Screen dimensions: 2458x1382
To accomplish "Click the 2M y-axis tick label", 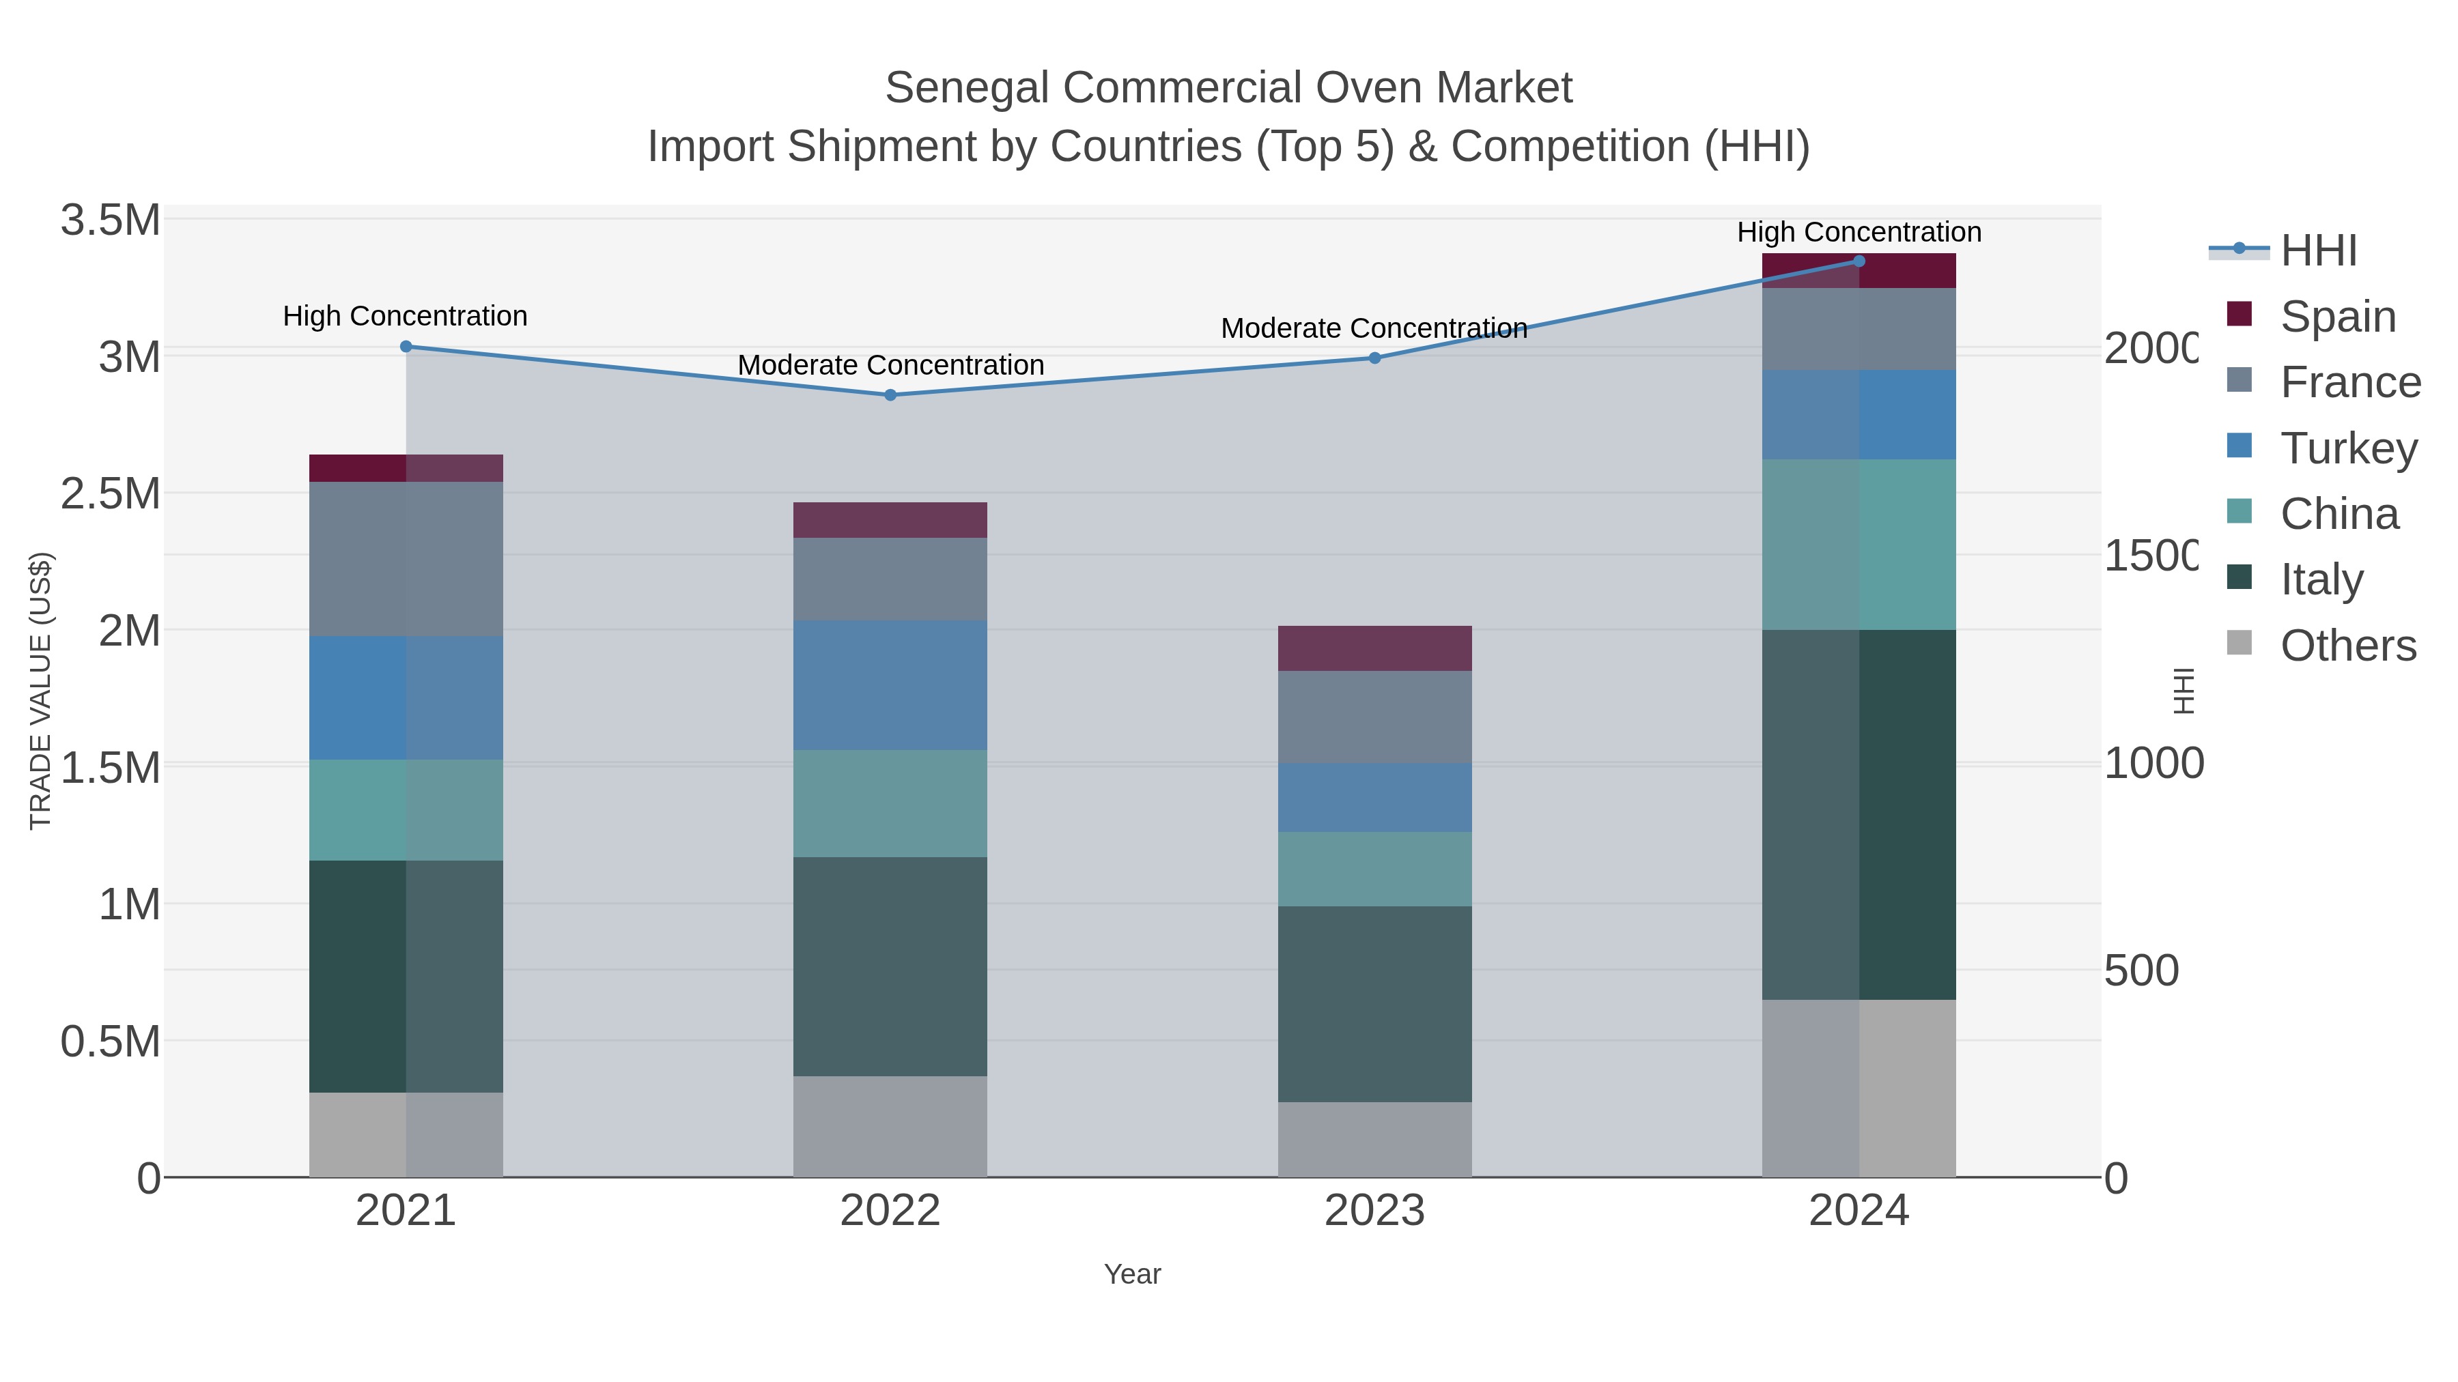I will click(x=130, y=631).
